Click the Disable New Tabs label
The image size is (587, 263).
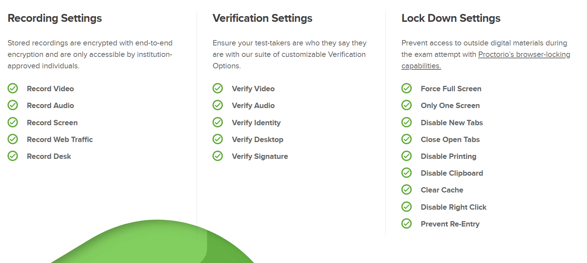pyautogui.click(x=451, y=123)
